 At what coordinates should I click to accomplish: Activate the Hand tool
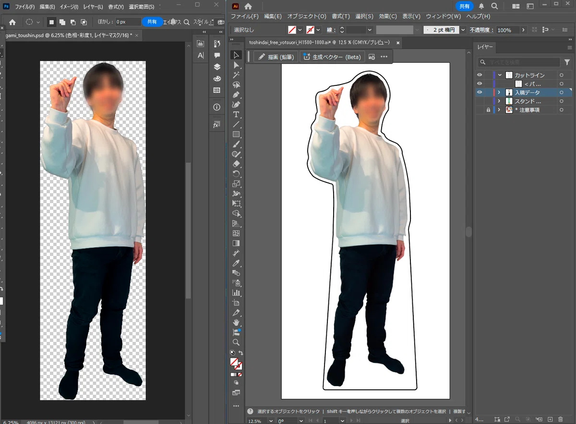tap(236, 322)
